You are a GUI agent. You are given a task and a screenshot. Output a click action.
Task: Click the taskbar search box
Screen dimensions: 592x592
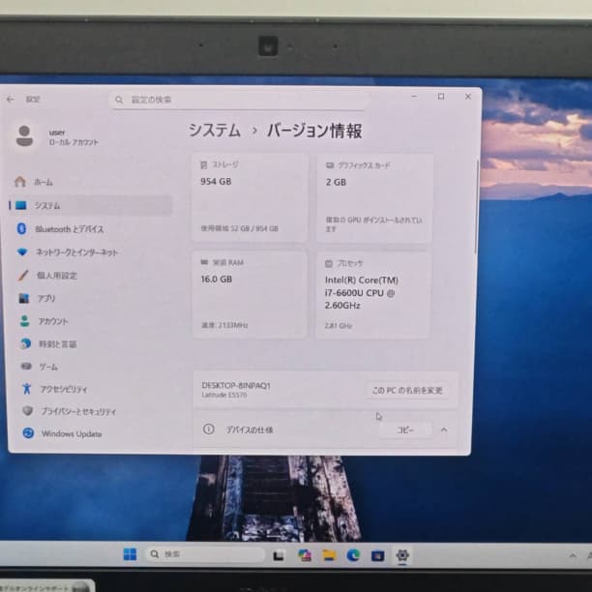[x=205, y=554]
